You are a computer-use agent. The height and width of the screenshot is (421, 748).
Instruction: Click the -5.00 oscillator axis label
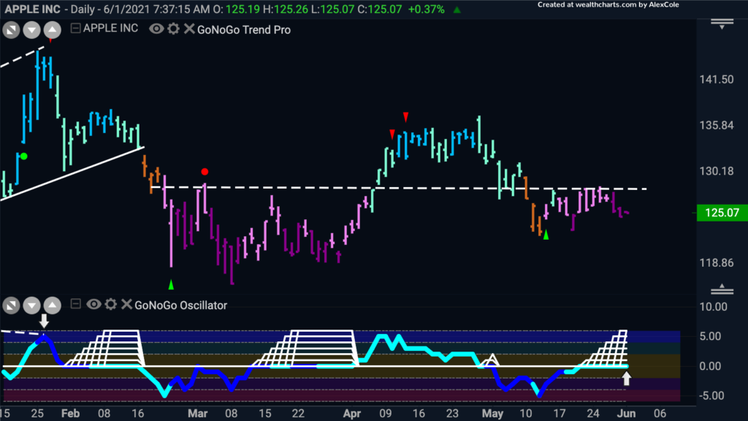[711, 395]
